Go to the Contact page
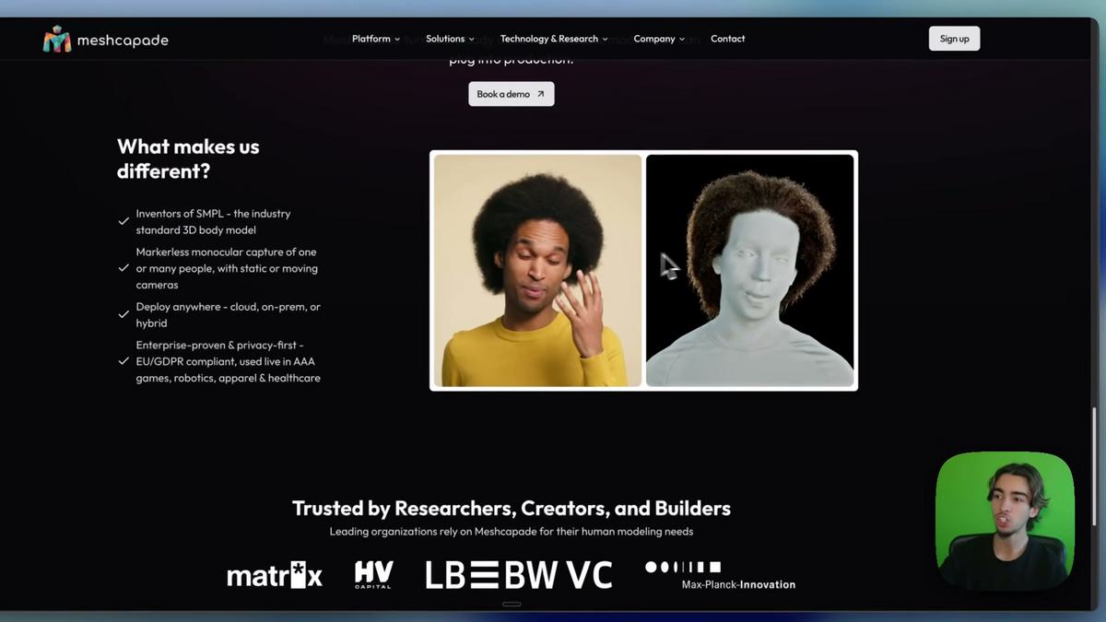The height and width of the screenshot is (622, 1106). 727,39
